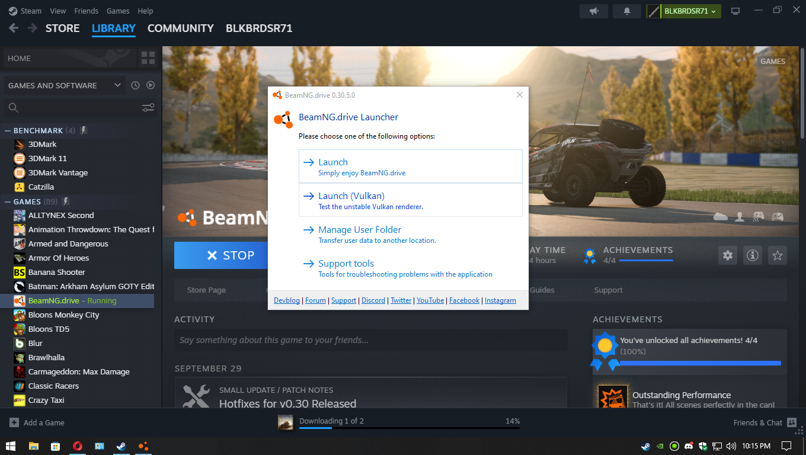Expand Games and Software dropdown

pyautogui.click(x=64, y=85)
